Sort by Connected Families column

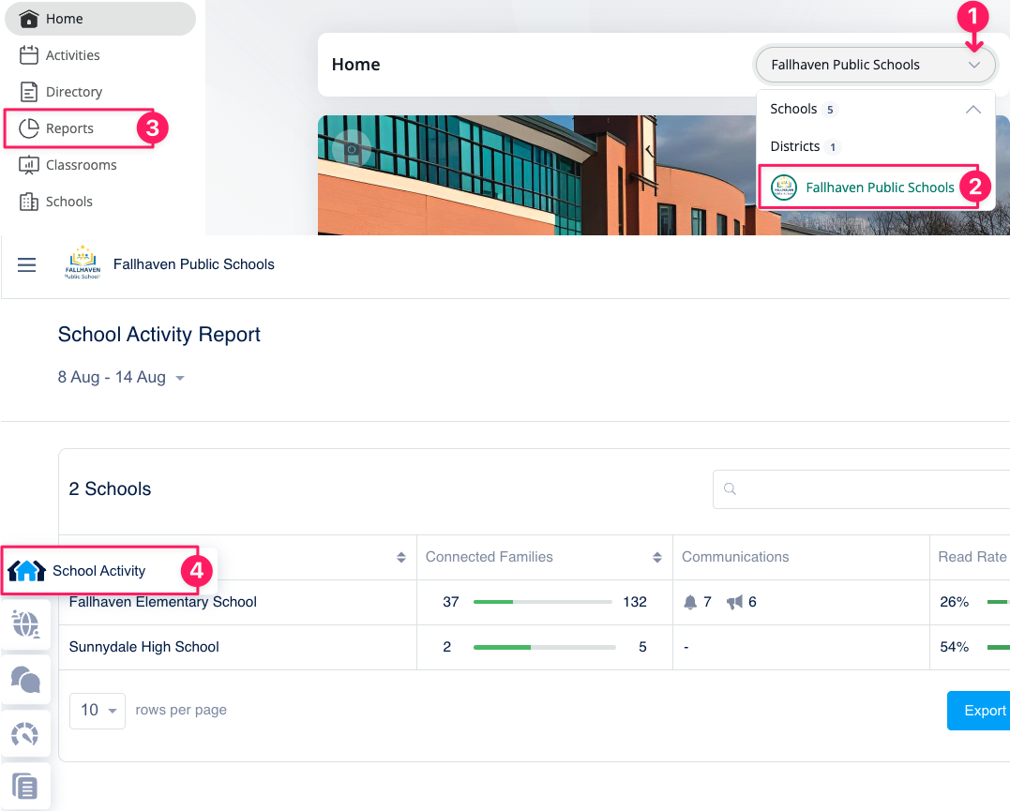click(x=656, y=557)
